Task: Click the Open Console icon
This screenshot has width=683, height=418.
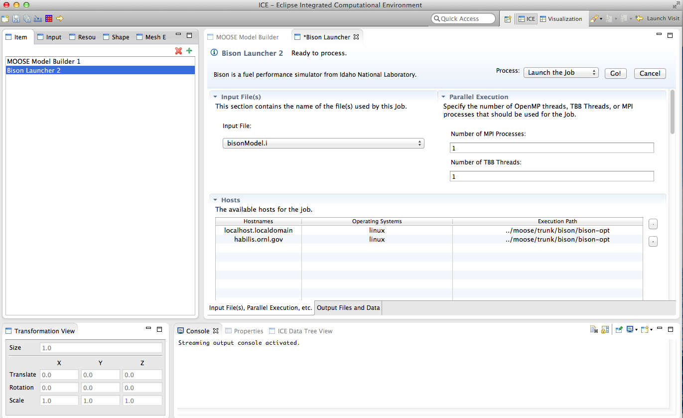Action: coord(644,329)
